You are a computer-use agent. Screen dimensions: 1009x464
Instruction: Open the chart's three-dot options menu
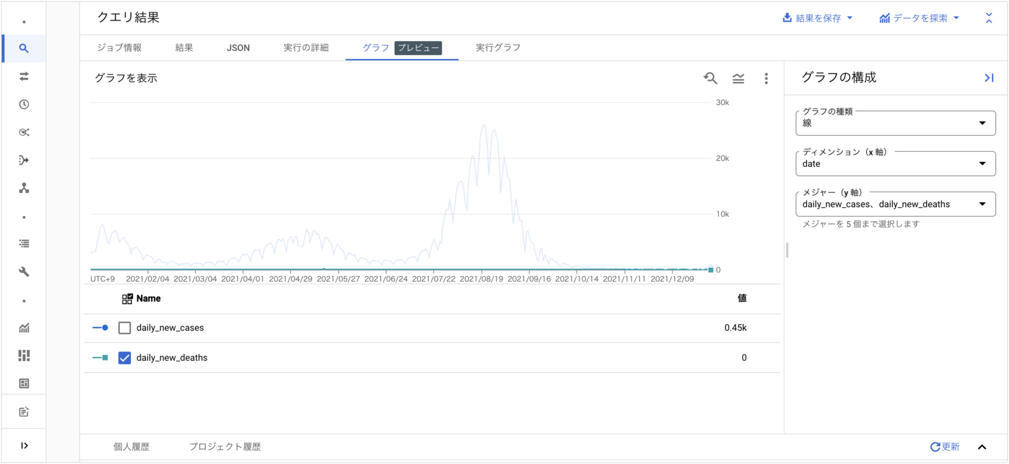tap(766, 79)
